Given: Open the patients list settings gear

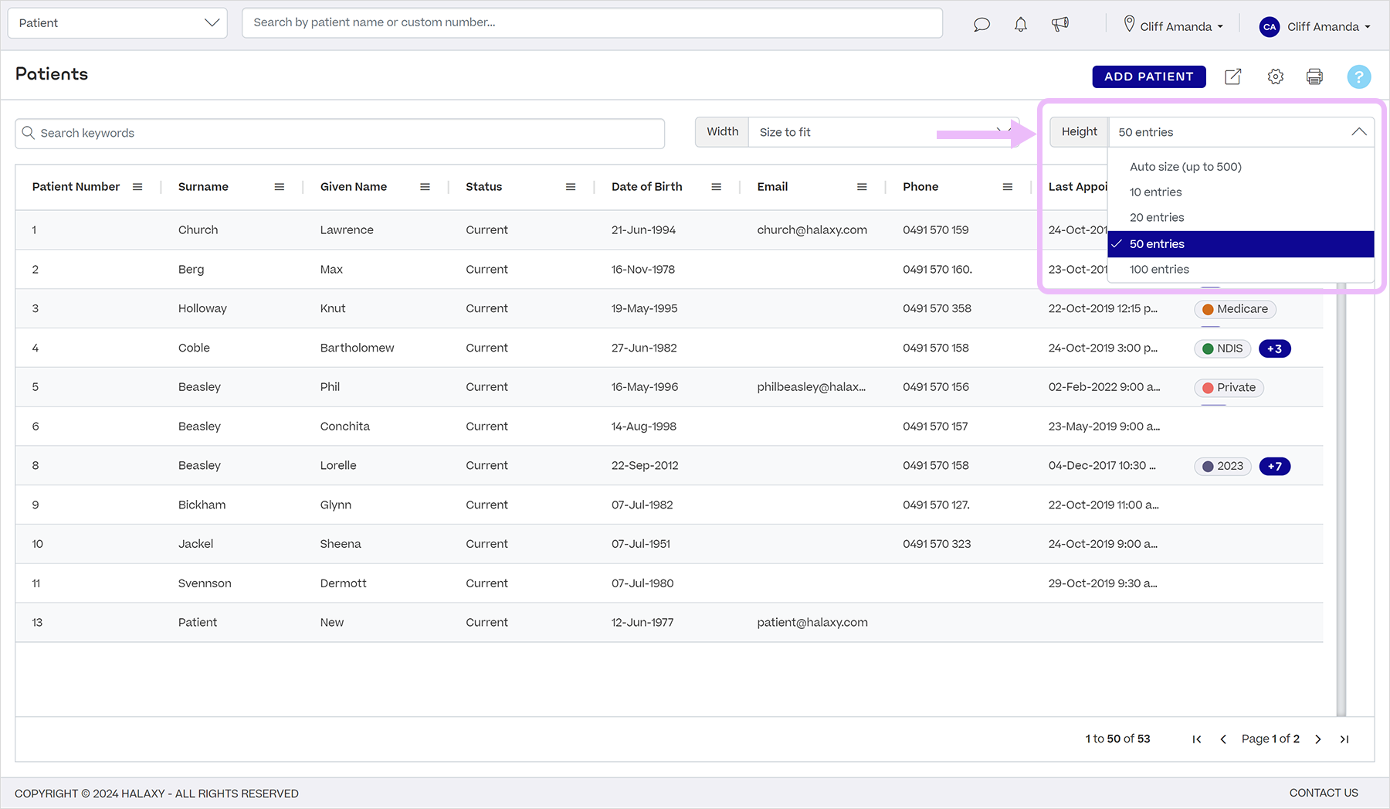Looking at the screenshot, I should (x=1276, y=76).
